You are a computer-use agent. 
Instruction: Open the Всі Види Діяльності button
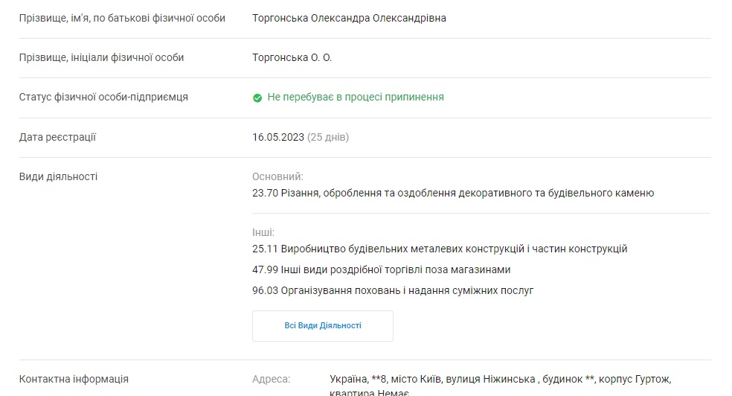[x=323, y=325]
